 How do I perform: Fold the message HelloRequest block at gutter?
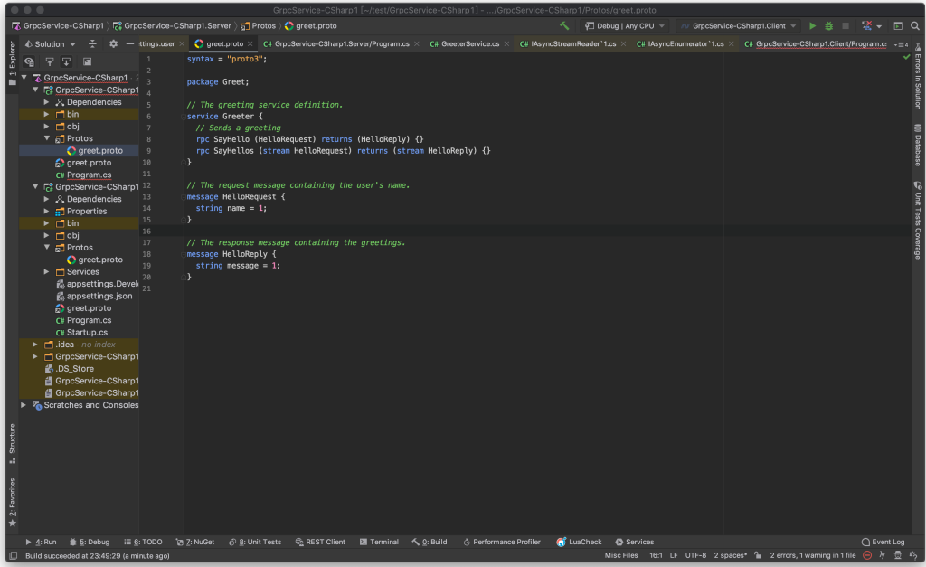(x=183, y=196)
